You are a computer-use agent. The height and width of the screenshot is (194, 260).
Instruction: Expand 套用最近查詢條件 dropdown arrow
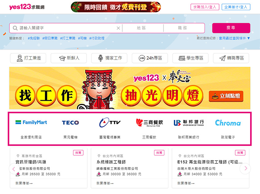(249, 38)
